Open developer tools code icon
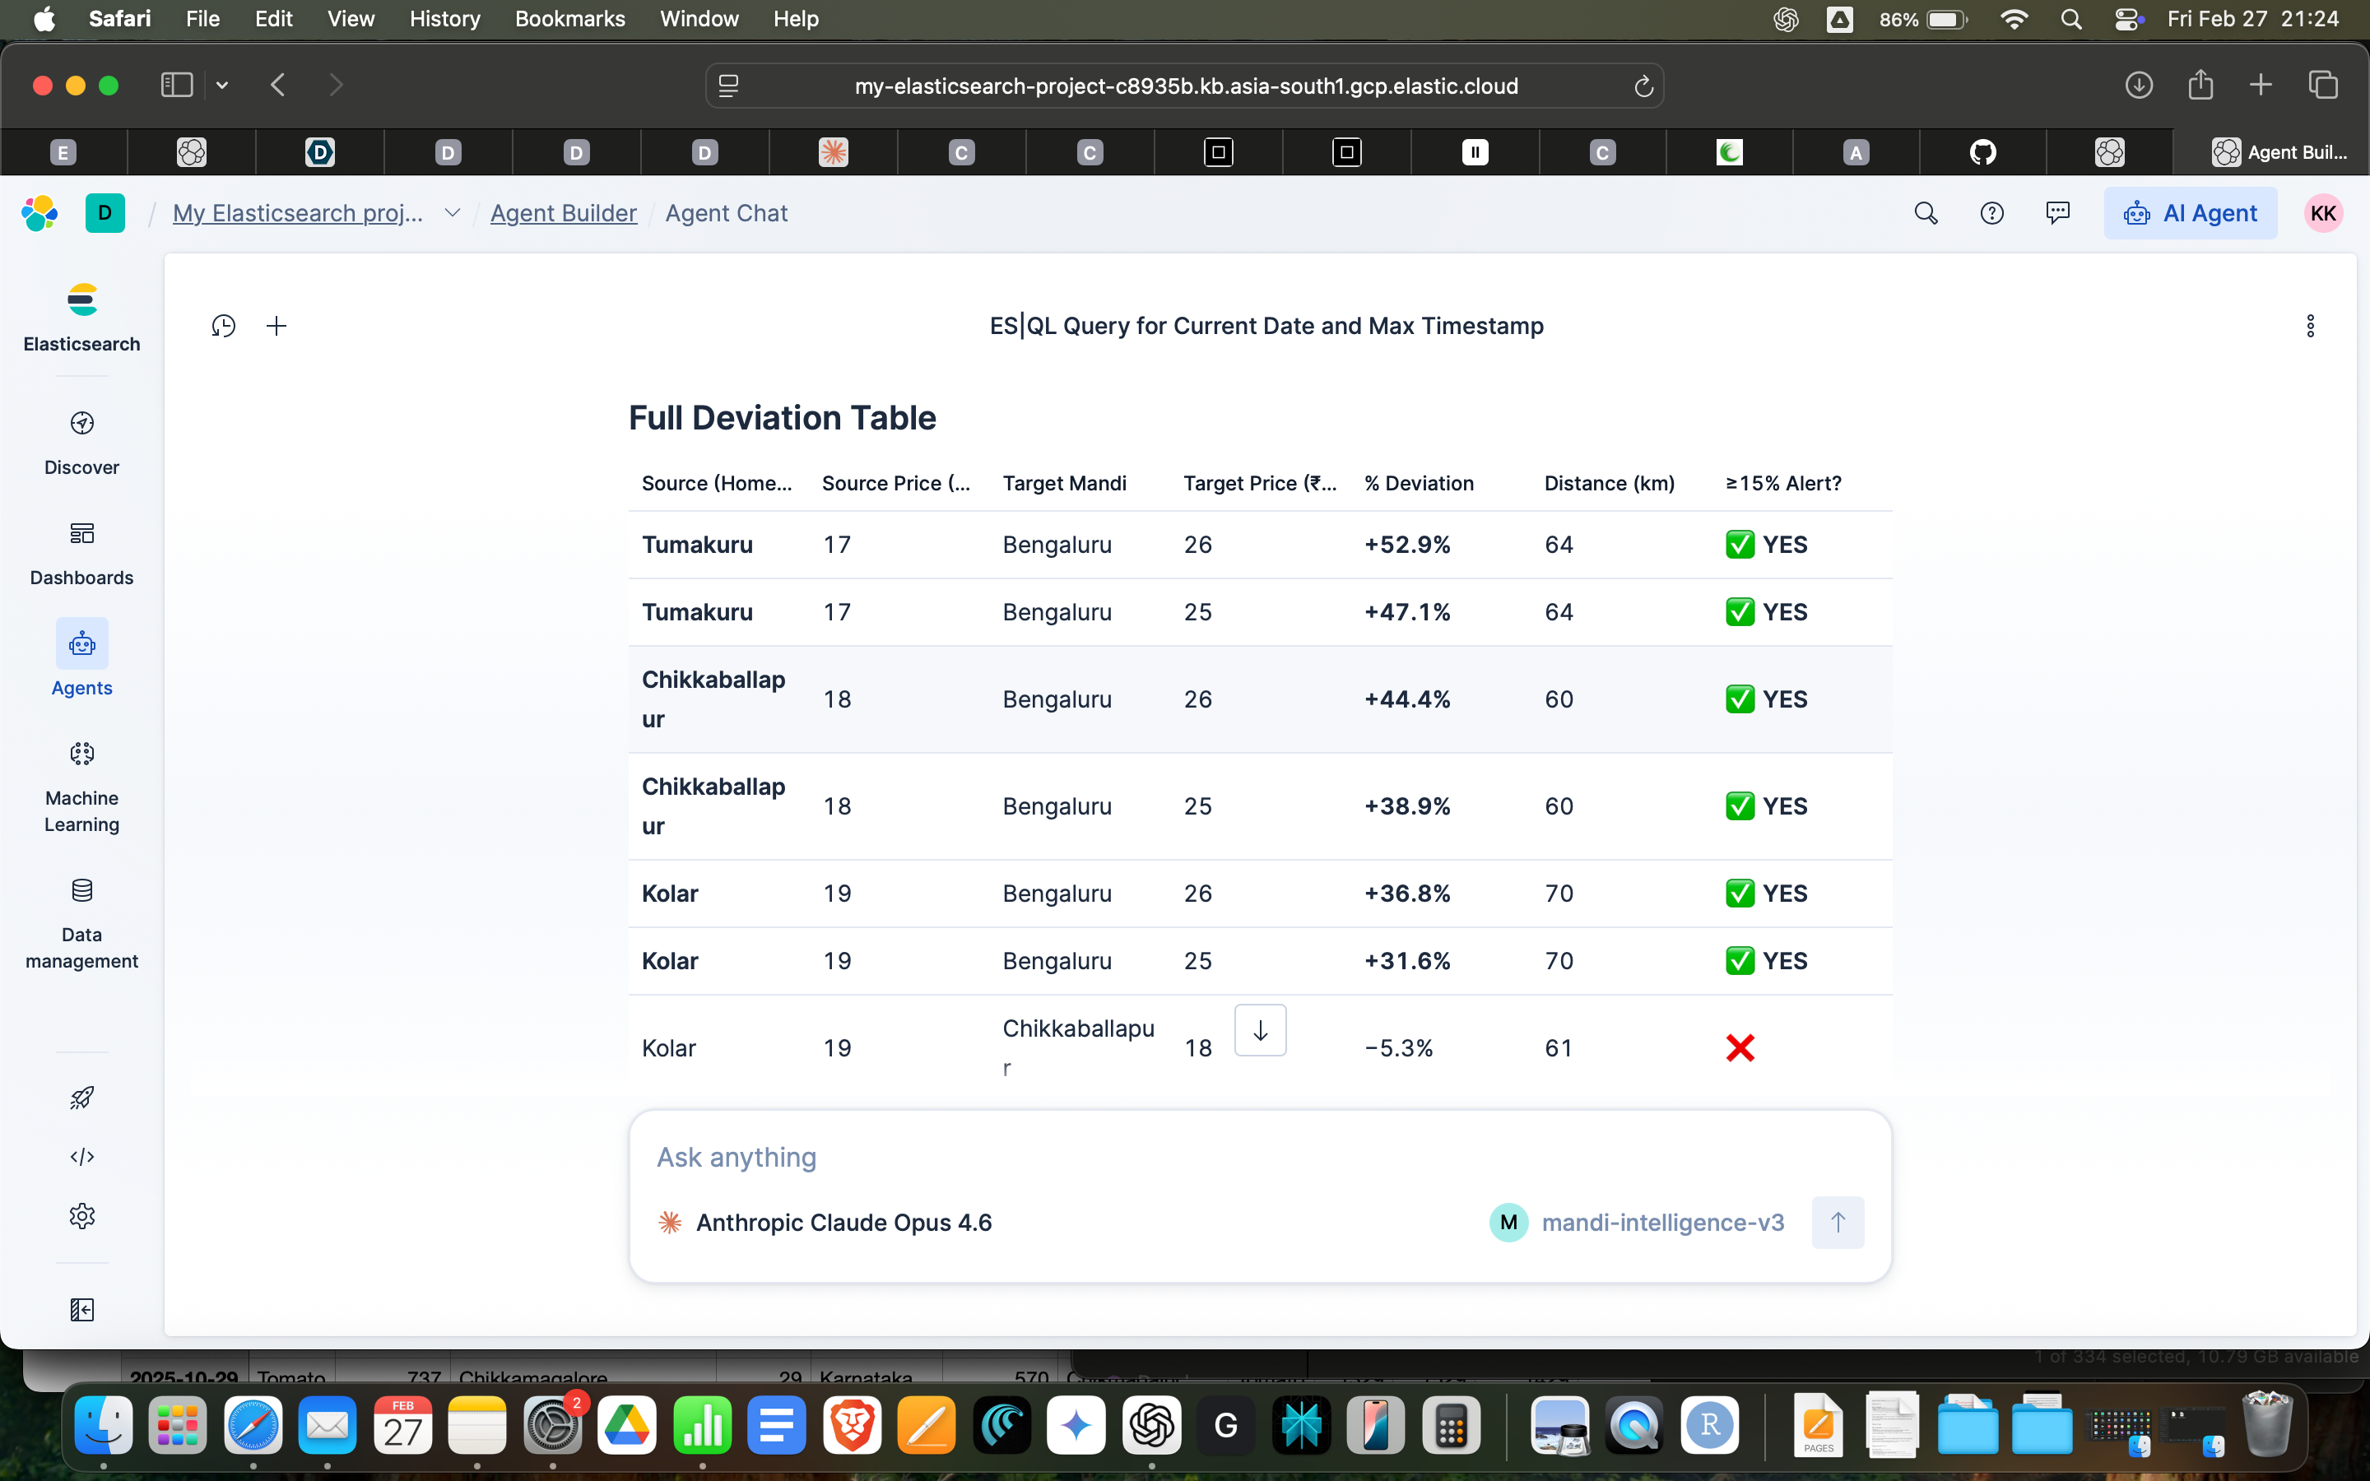Image resolution: width=2370 pixels, height=1481 pixels. tap(81, 1157)
